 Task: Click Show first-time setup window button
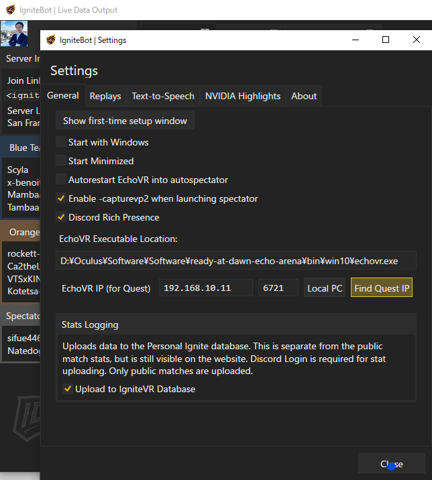(x=125, y=121)
